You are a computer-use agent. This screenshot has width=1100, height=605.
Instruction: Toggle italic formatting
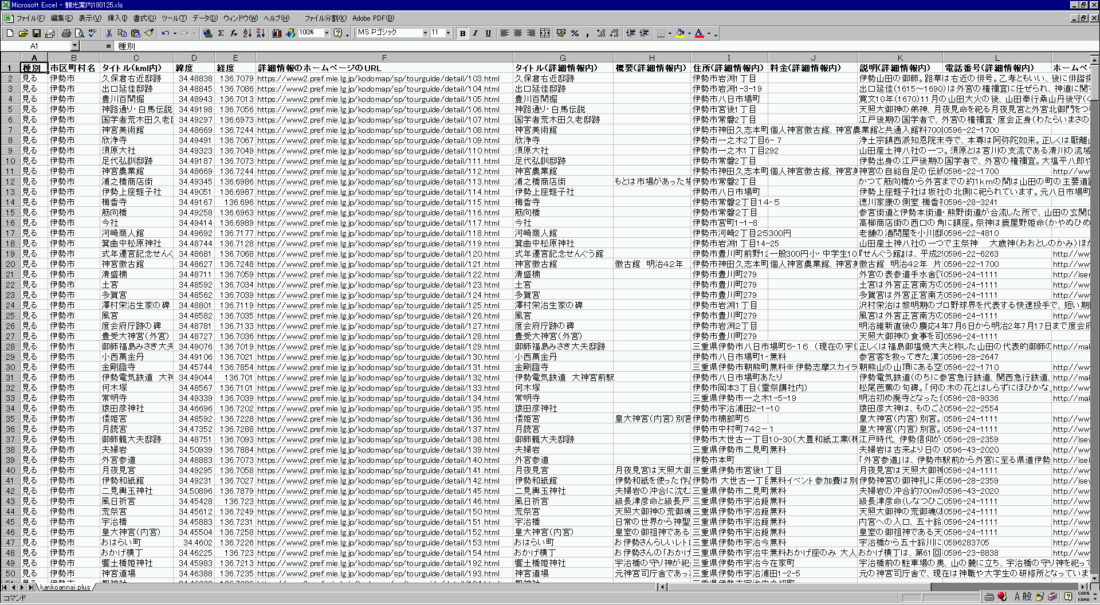click(475, 33)
